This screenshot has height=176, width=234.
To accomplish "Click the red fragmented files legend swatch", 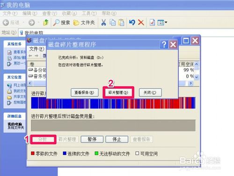I will (33, 153).
